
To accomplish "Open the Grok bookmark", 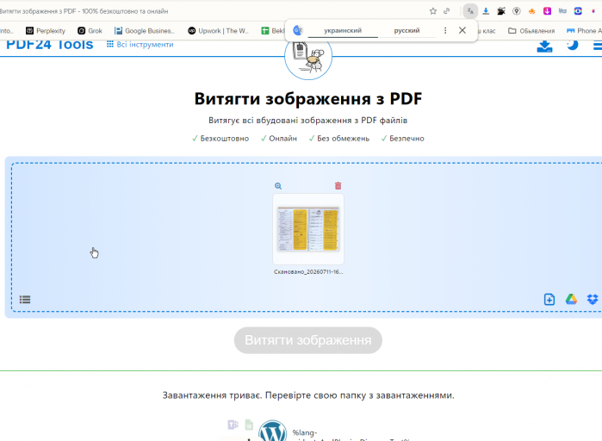I will point(90,31).
